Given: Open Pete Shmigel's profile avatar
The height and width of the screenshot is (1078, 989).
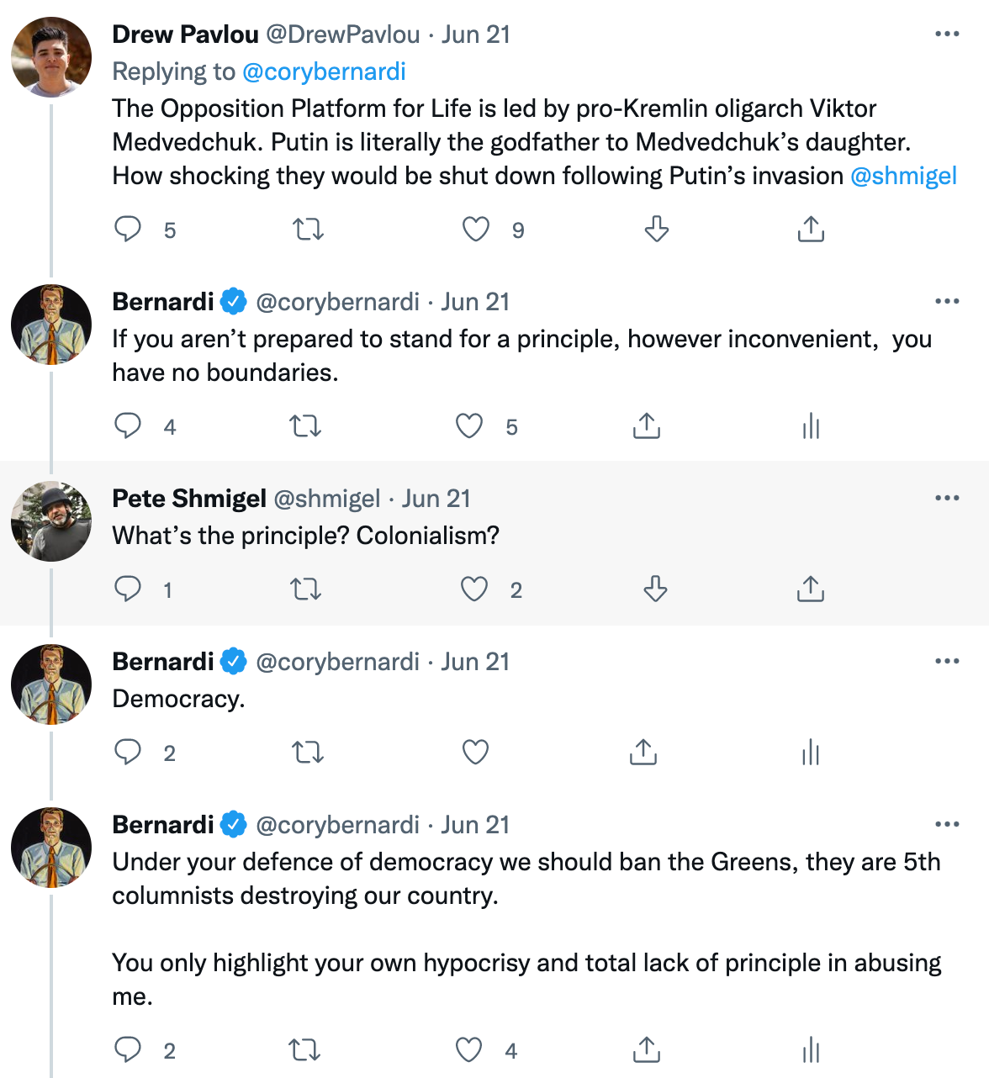Looking at the screenshot, I should pos(51,521).
